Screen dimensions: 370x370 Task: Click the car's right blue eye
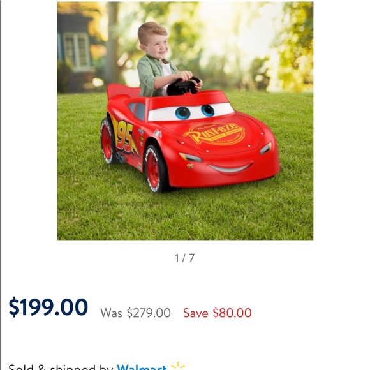click(208, 110)
